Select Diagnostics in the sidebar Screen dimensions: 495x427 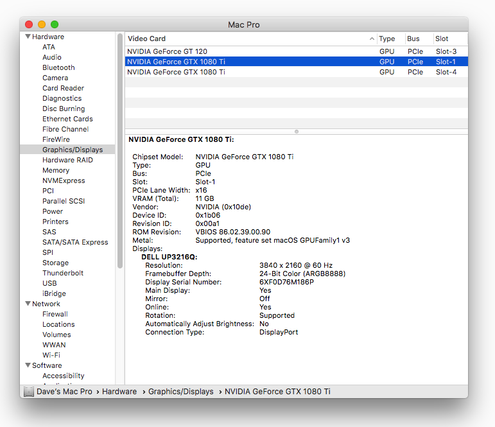(x=62, y=98)
